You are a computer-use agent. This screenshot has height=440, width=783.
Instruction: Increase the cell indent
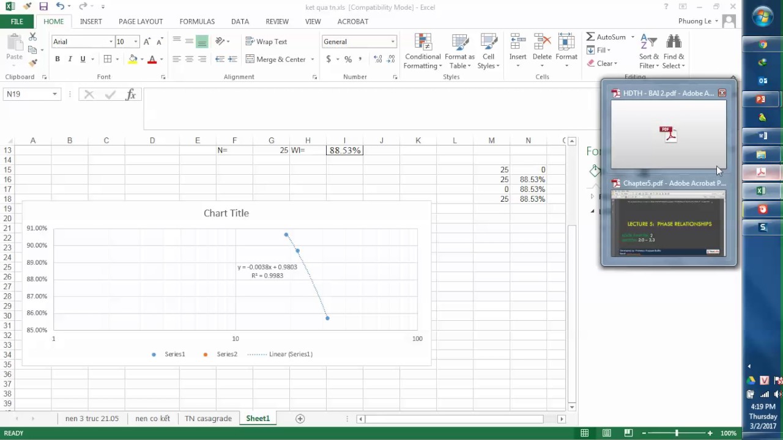pyautogui.click(x=233, y=59)
